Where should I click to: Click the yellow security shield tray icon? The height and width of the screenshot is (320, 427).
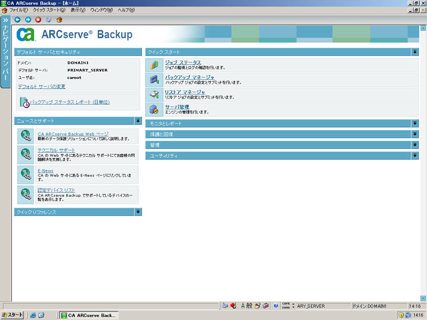tap(401, 315)
